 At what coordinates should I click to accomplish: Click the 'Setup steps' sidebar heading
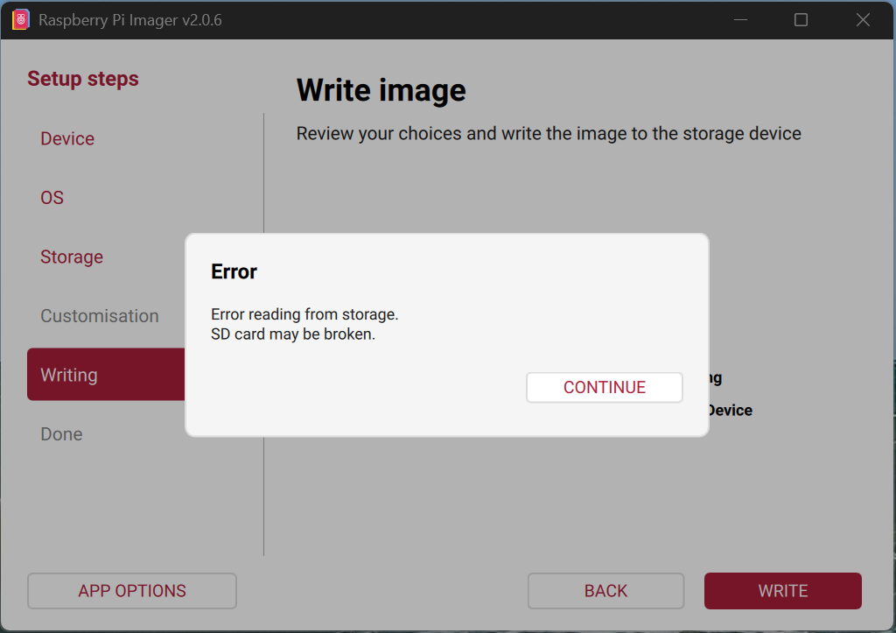coord(83,79)
